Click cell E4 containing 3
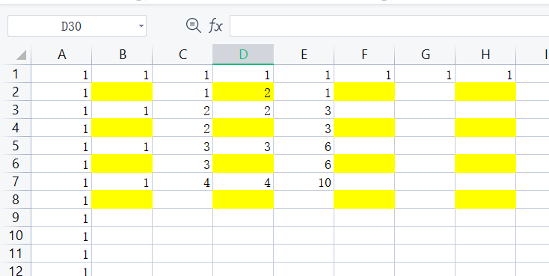Image resolution: width=549 pixels, height=276 pixels. [304, 127]
